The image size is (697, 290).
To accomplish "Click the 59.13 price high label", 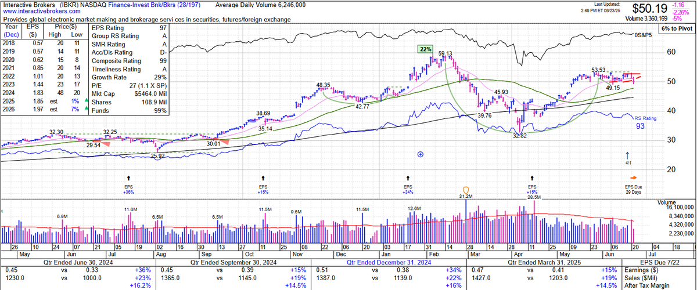I will [x=445, y=54].
